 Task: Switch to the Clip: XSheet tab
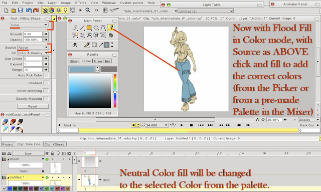55,144
